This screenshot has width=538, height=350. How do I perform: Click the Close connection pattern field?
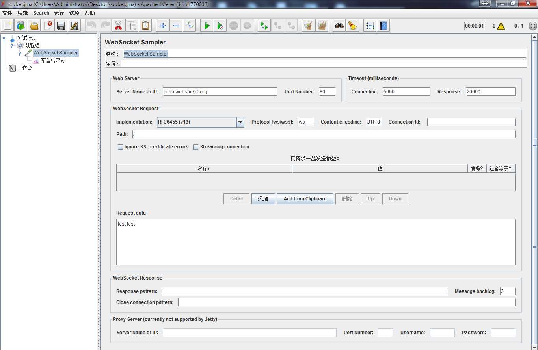347,302
